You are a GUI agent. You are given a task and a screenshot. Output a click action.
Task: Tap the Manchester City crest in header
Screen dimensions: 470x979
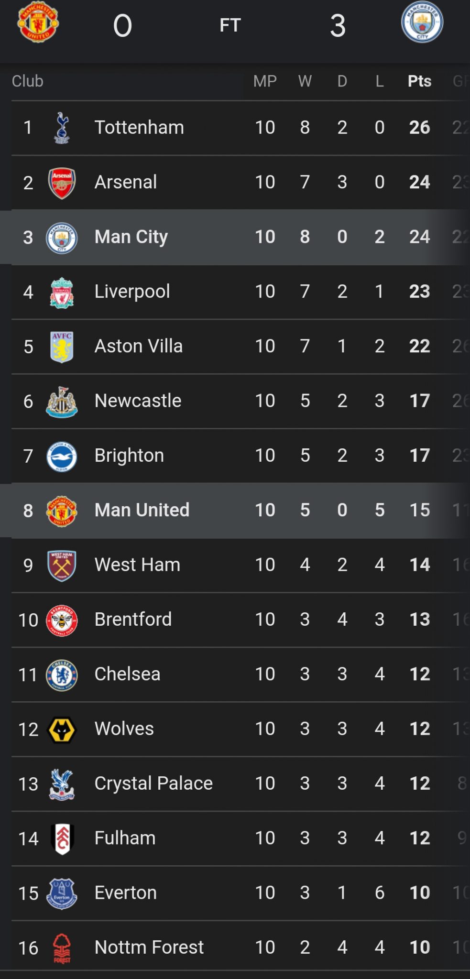pos(422,22)
